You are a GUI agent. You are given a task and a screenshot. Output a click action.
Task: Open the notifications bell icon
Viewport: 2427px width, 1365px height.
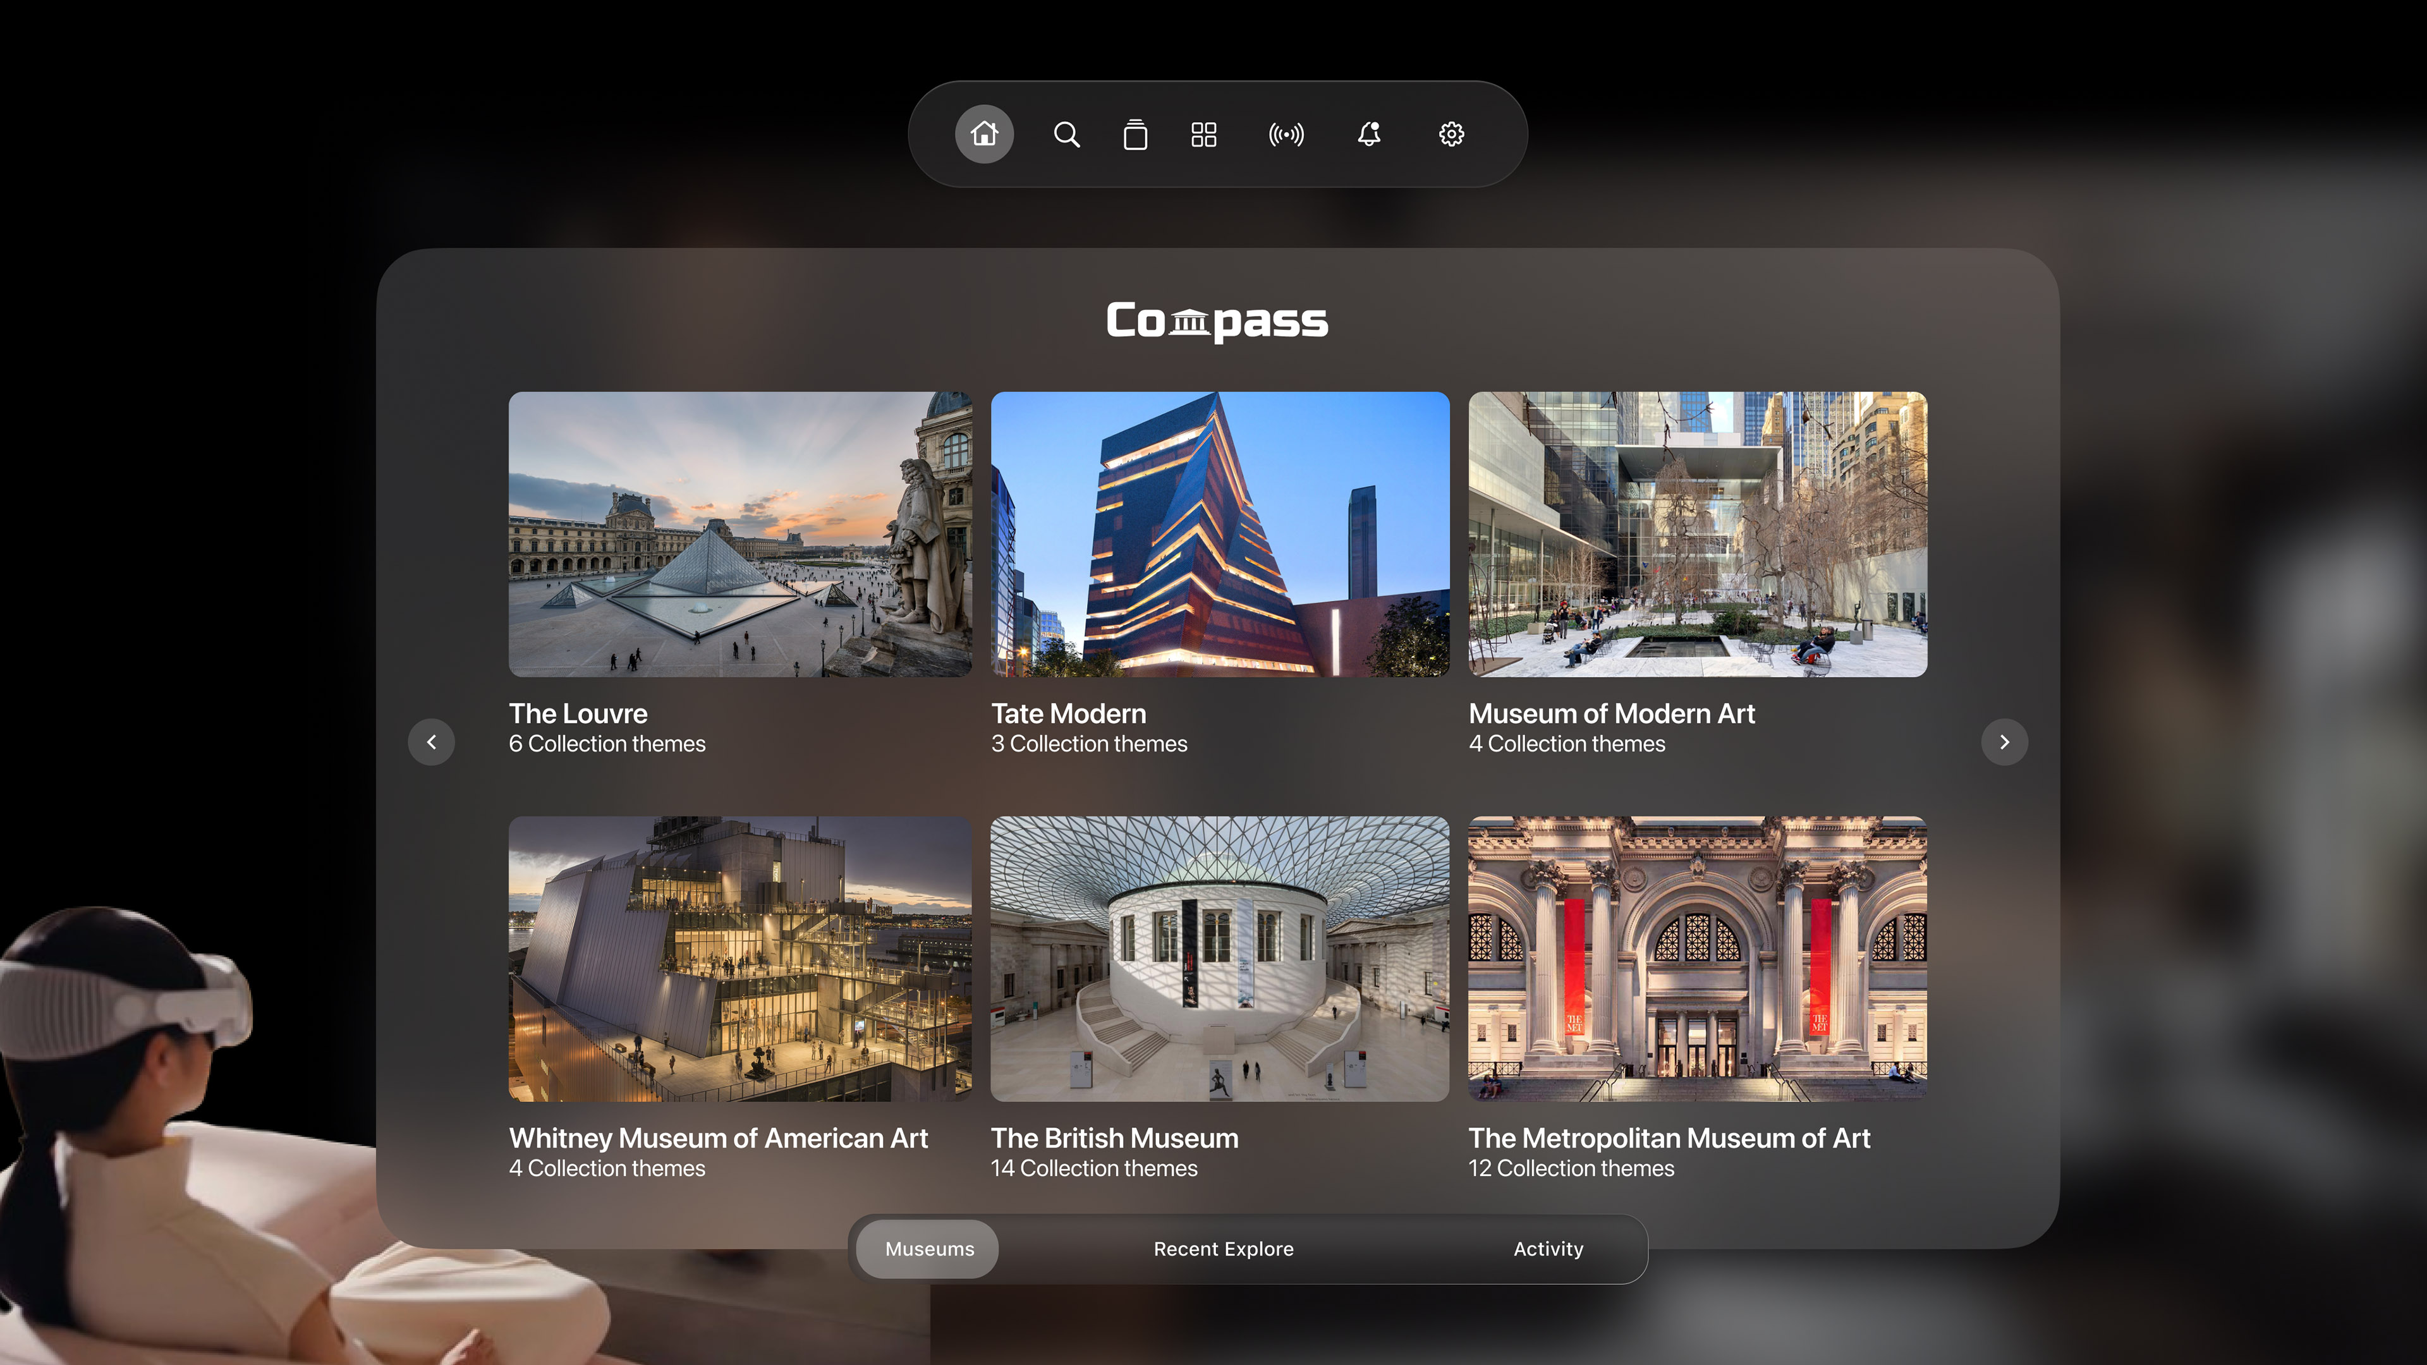coord(1369,134)
